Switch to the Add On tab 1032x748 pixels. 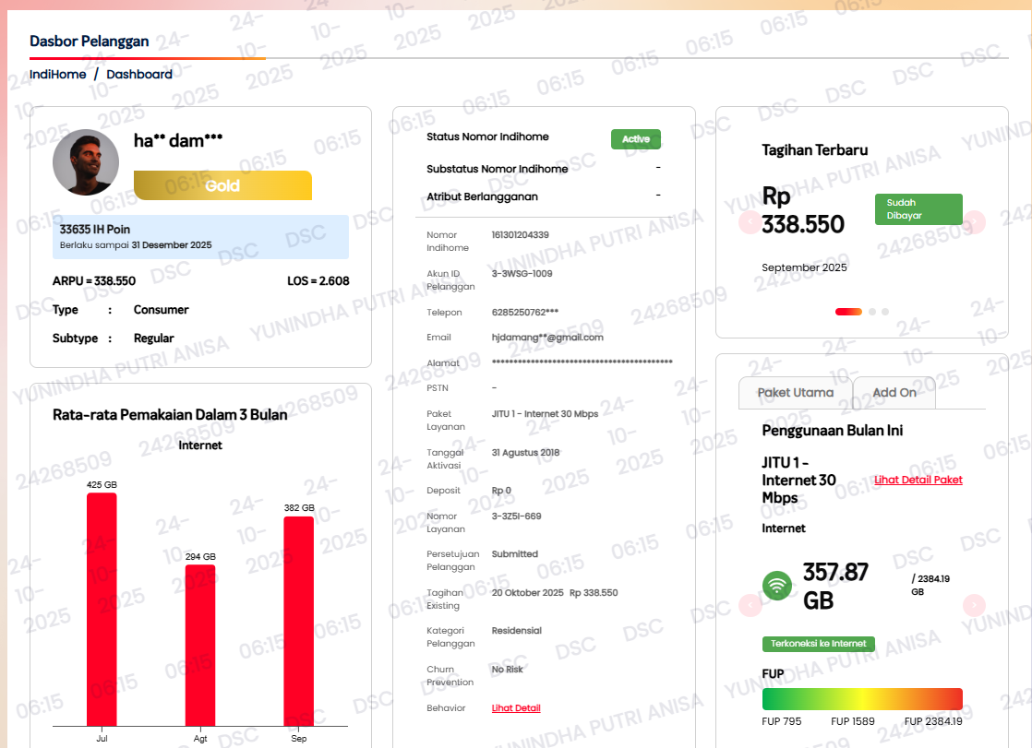(x=894, y=393)
